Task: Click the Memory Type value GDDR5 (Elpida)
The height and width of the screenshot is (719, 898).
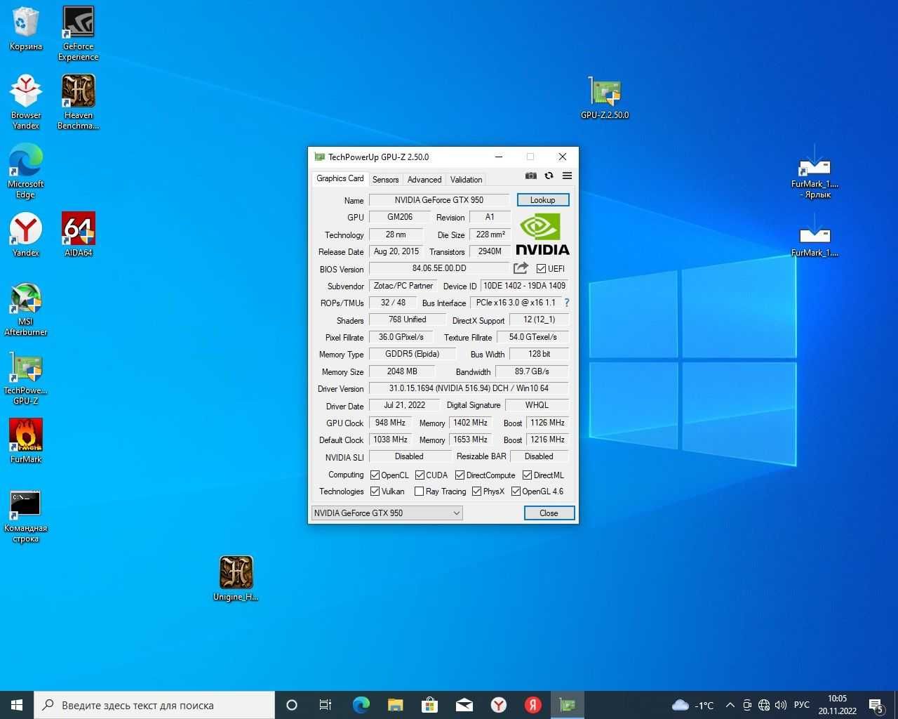Action: (413, 354)
